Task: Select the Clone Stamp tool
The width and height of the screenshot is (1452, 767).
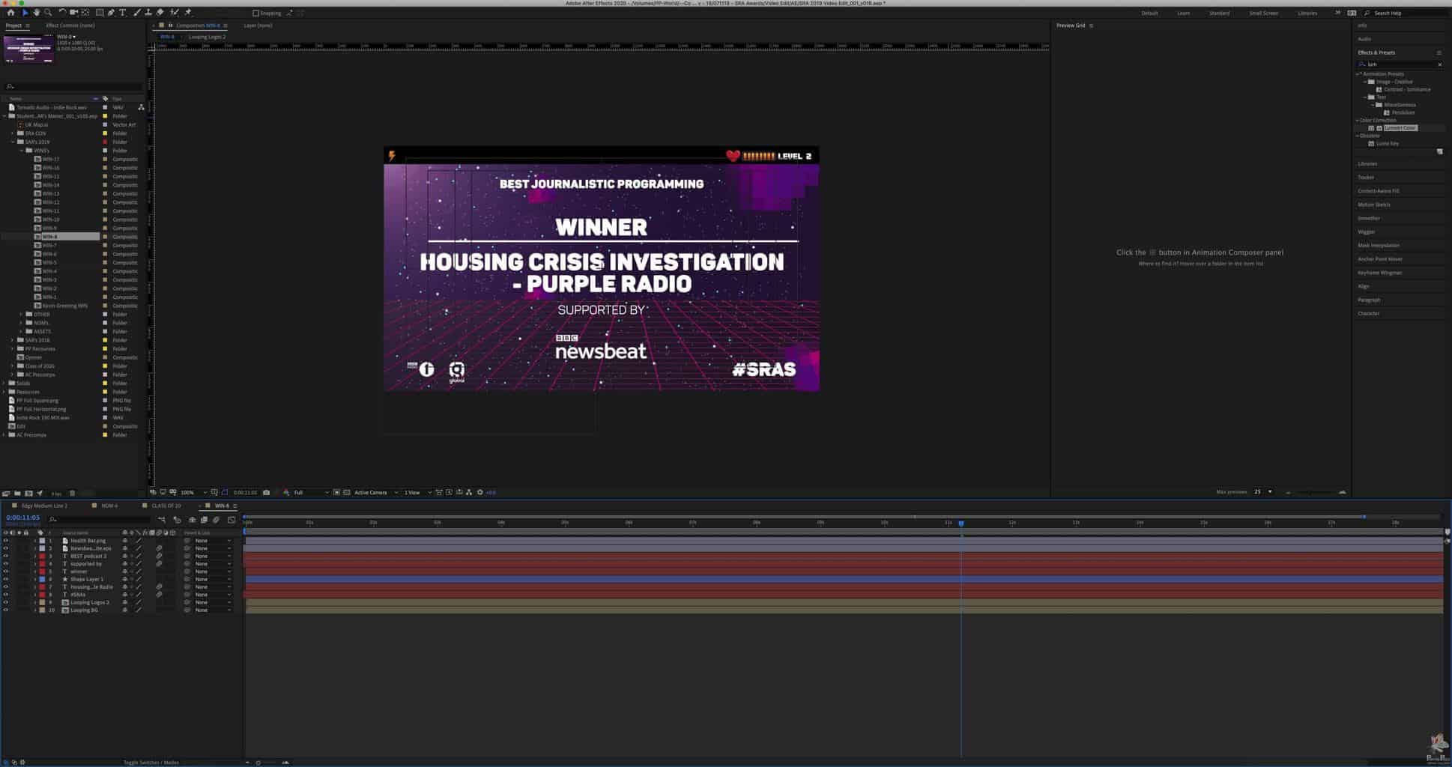Action: click(148, 13)
